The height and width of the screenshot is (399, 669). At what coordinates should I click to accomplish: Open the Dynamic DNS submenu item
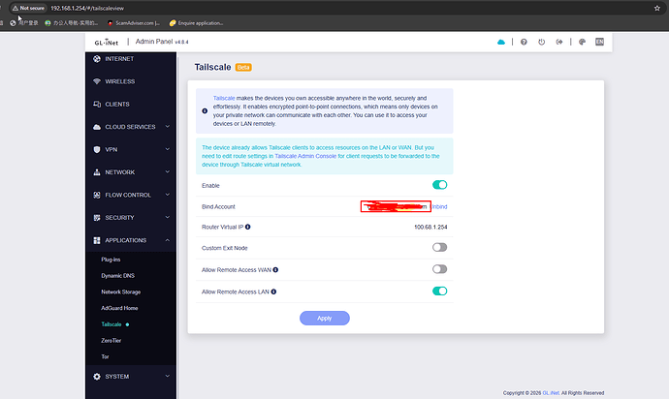[117, 276]
